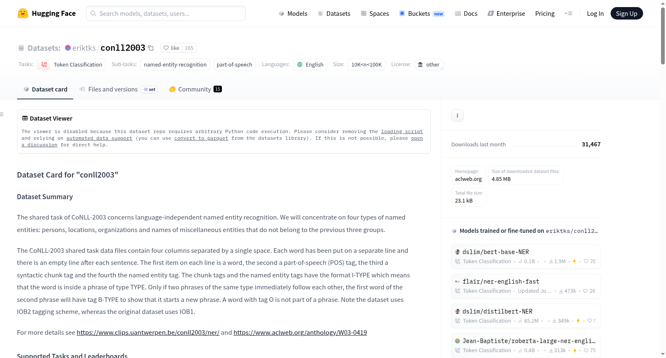
Task: Go to Spaces in the top navigation
Action: tap(375, 13)
